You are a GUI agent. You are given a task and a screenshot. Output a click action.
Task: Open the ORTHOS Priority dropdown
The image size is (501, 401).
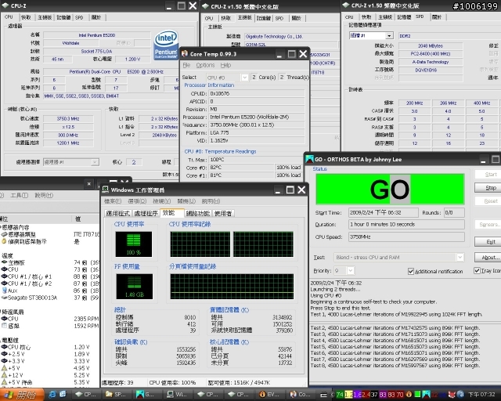pos(350,271)
